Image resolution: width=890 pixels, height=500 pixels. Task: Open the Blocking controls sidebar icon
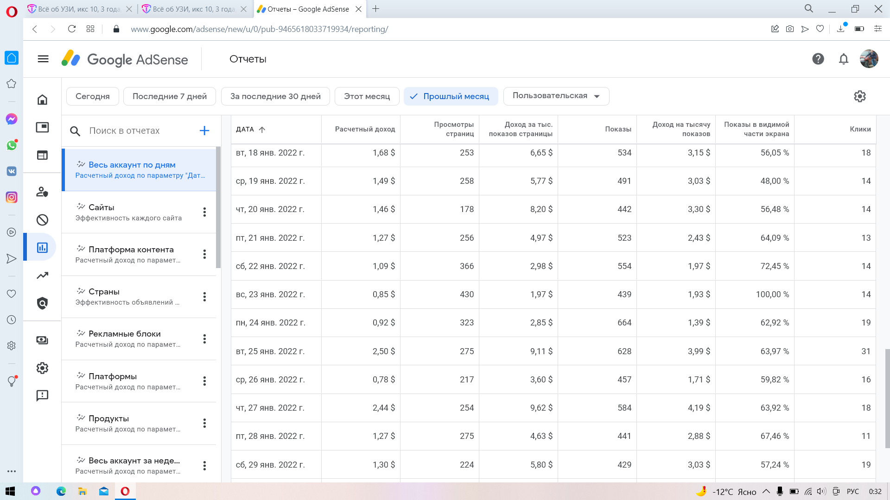[x=42, y=220]
